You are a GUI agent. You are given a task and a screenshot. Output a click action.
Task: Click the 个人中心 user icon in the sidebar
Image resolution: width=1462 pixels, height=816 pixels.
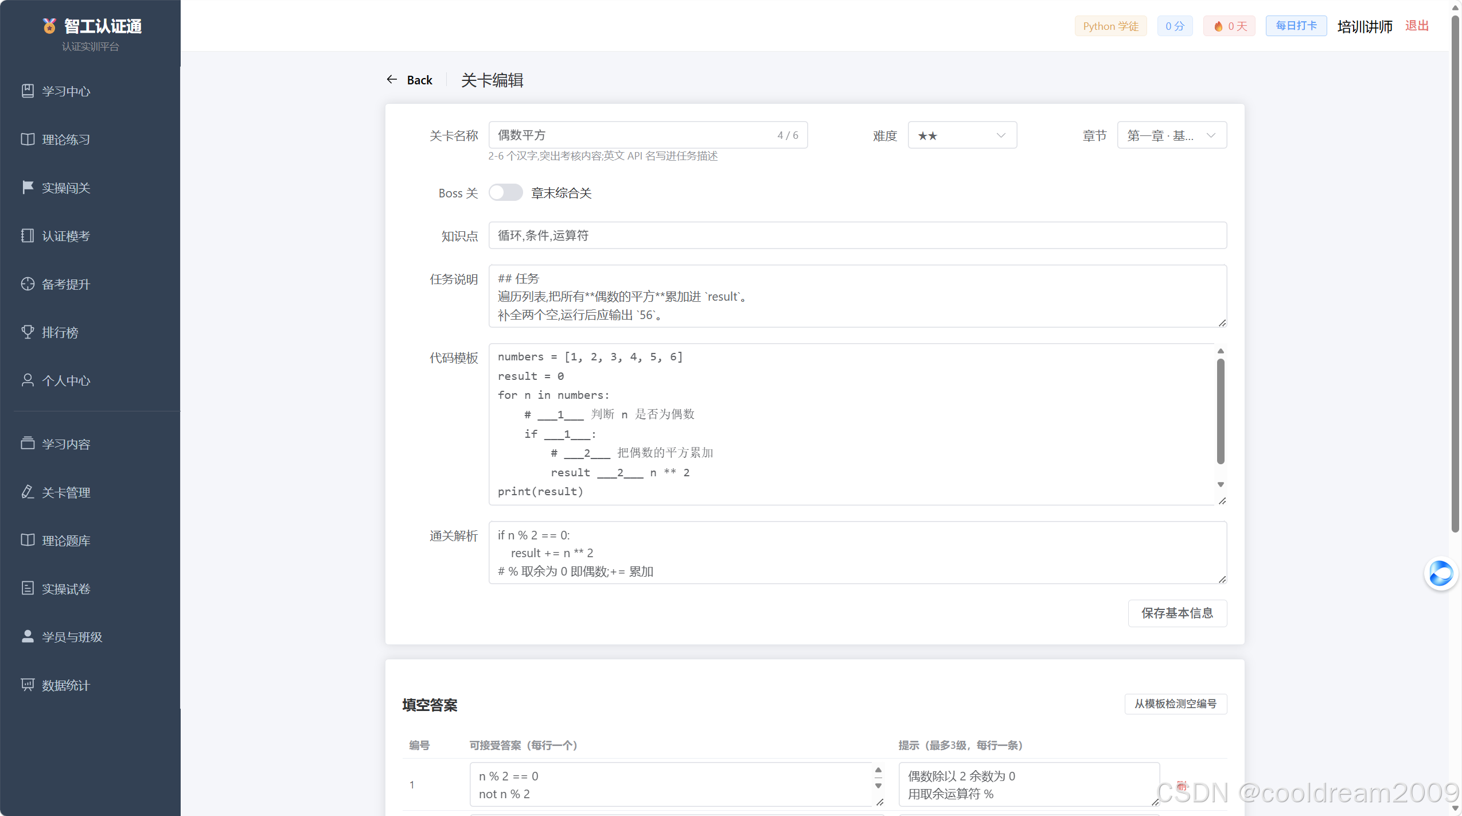28,380
